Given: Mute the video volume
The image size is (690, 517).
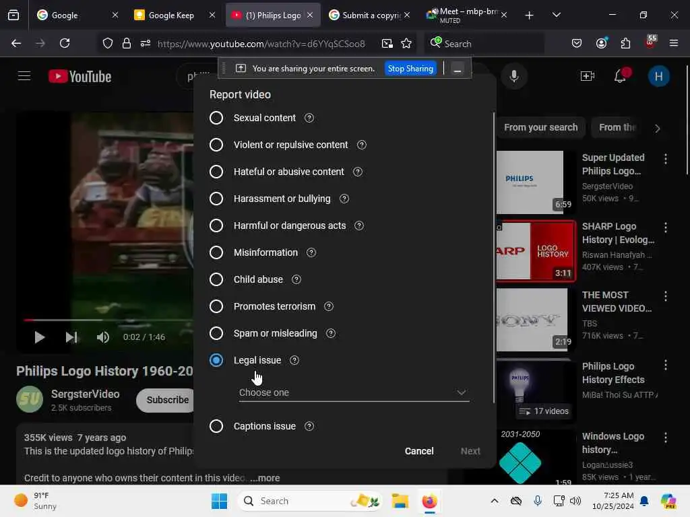Looking at the screenshot, I should pos(103,337).
